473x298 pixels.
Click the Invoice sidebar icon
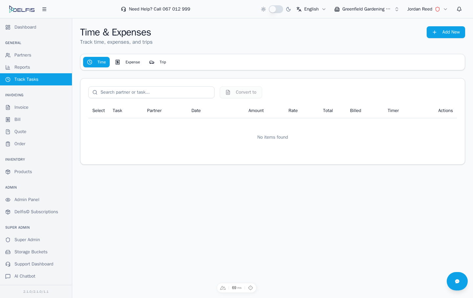8,107
